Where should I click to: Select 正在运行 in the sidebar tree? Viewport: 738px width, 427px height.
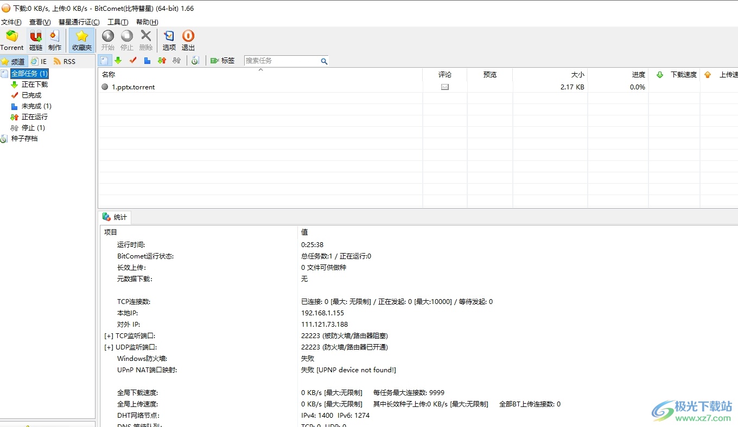pos(35,117)
